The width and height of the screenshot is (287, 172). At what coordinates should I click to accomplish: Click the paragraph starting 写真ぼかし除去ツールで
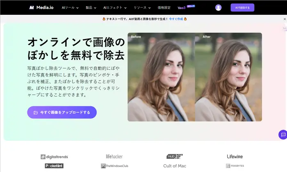click(73, 82)
